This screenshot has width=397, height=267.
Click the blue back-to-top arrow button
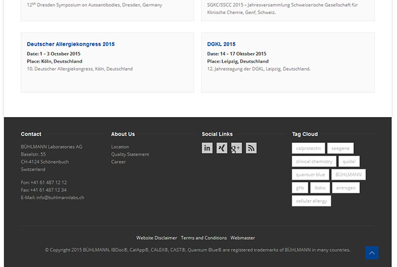[372, 252]
